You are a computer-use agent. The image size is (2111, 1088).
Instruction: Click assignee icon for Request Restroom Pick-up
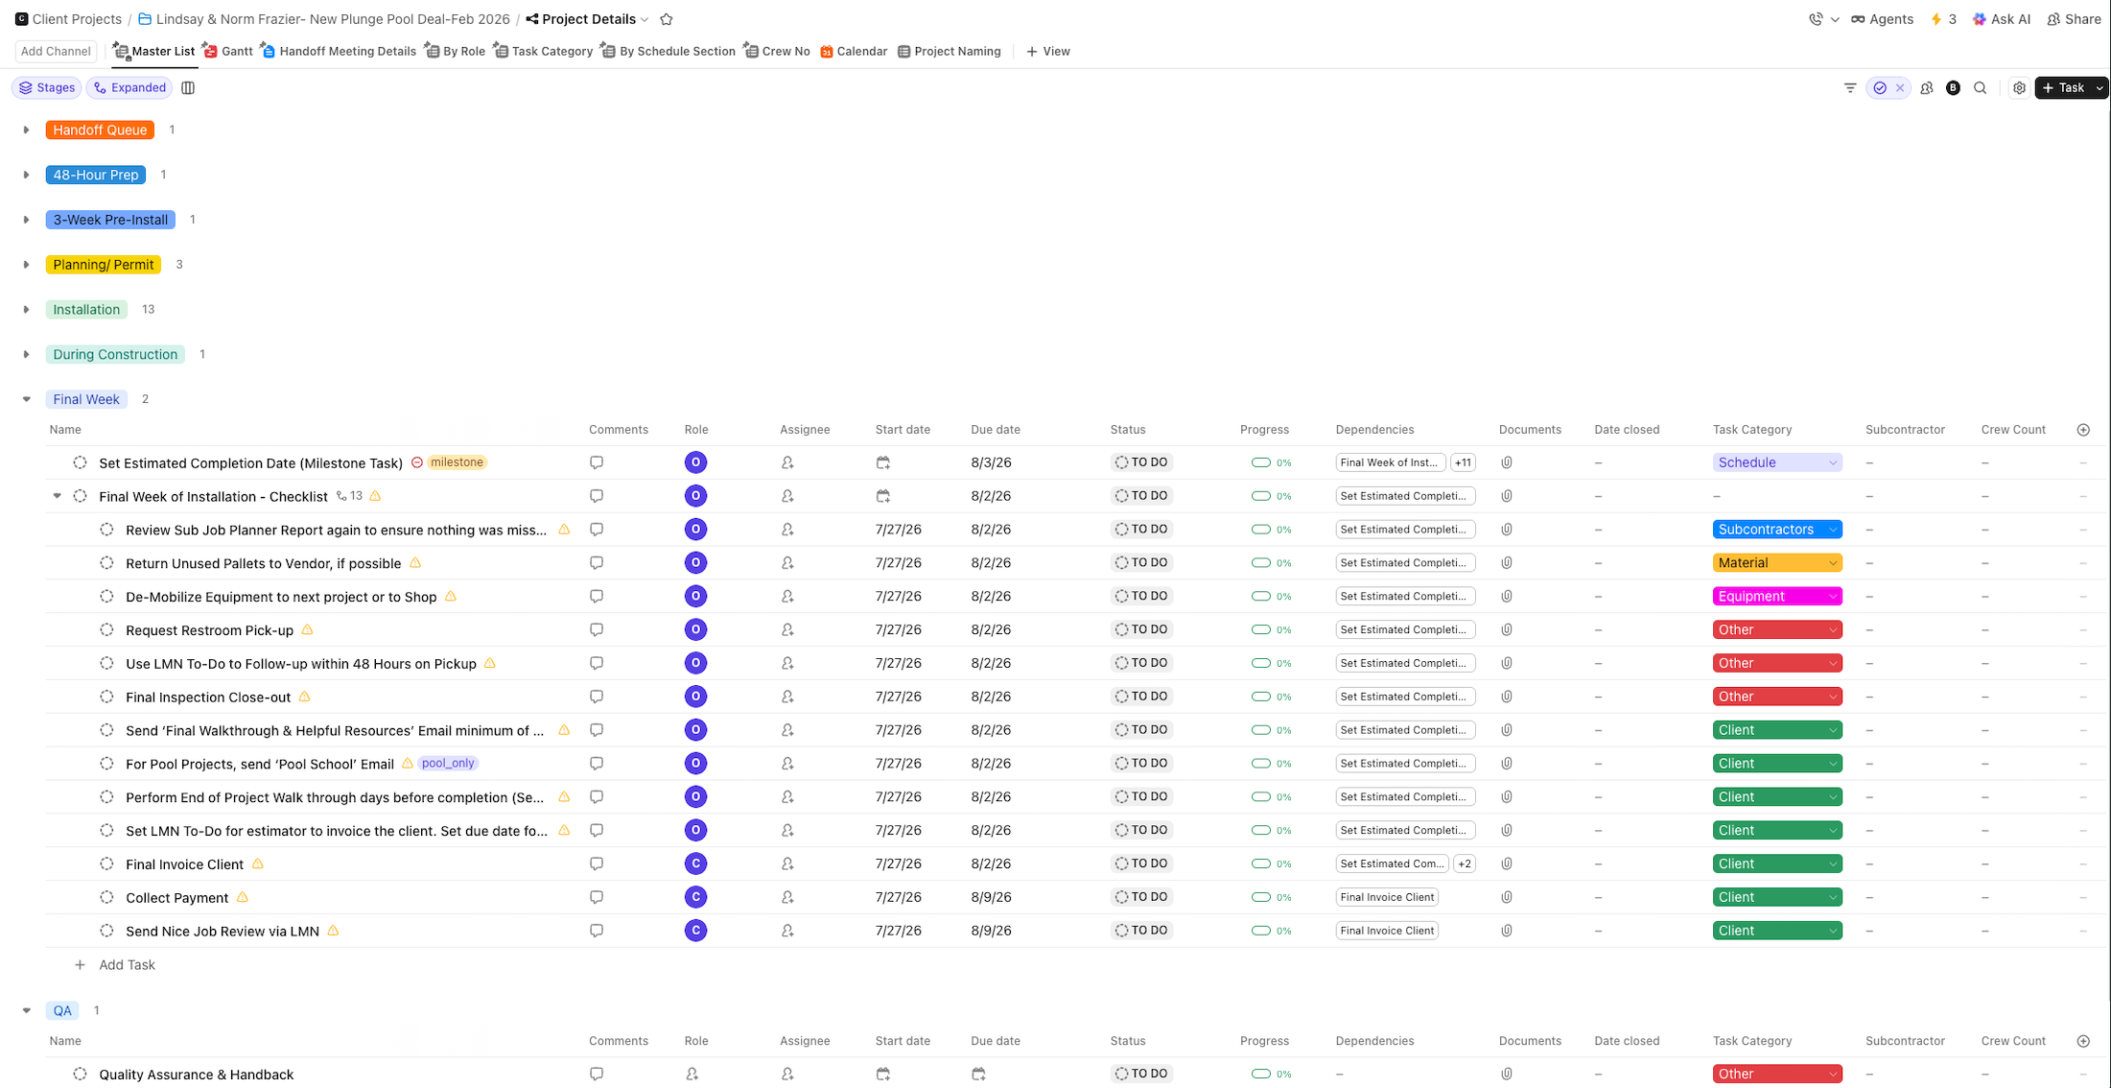(787, 630)
